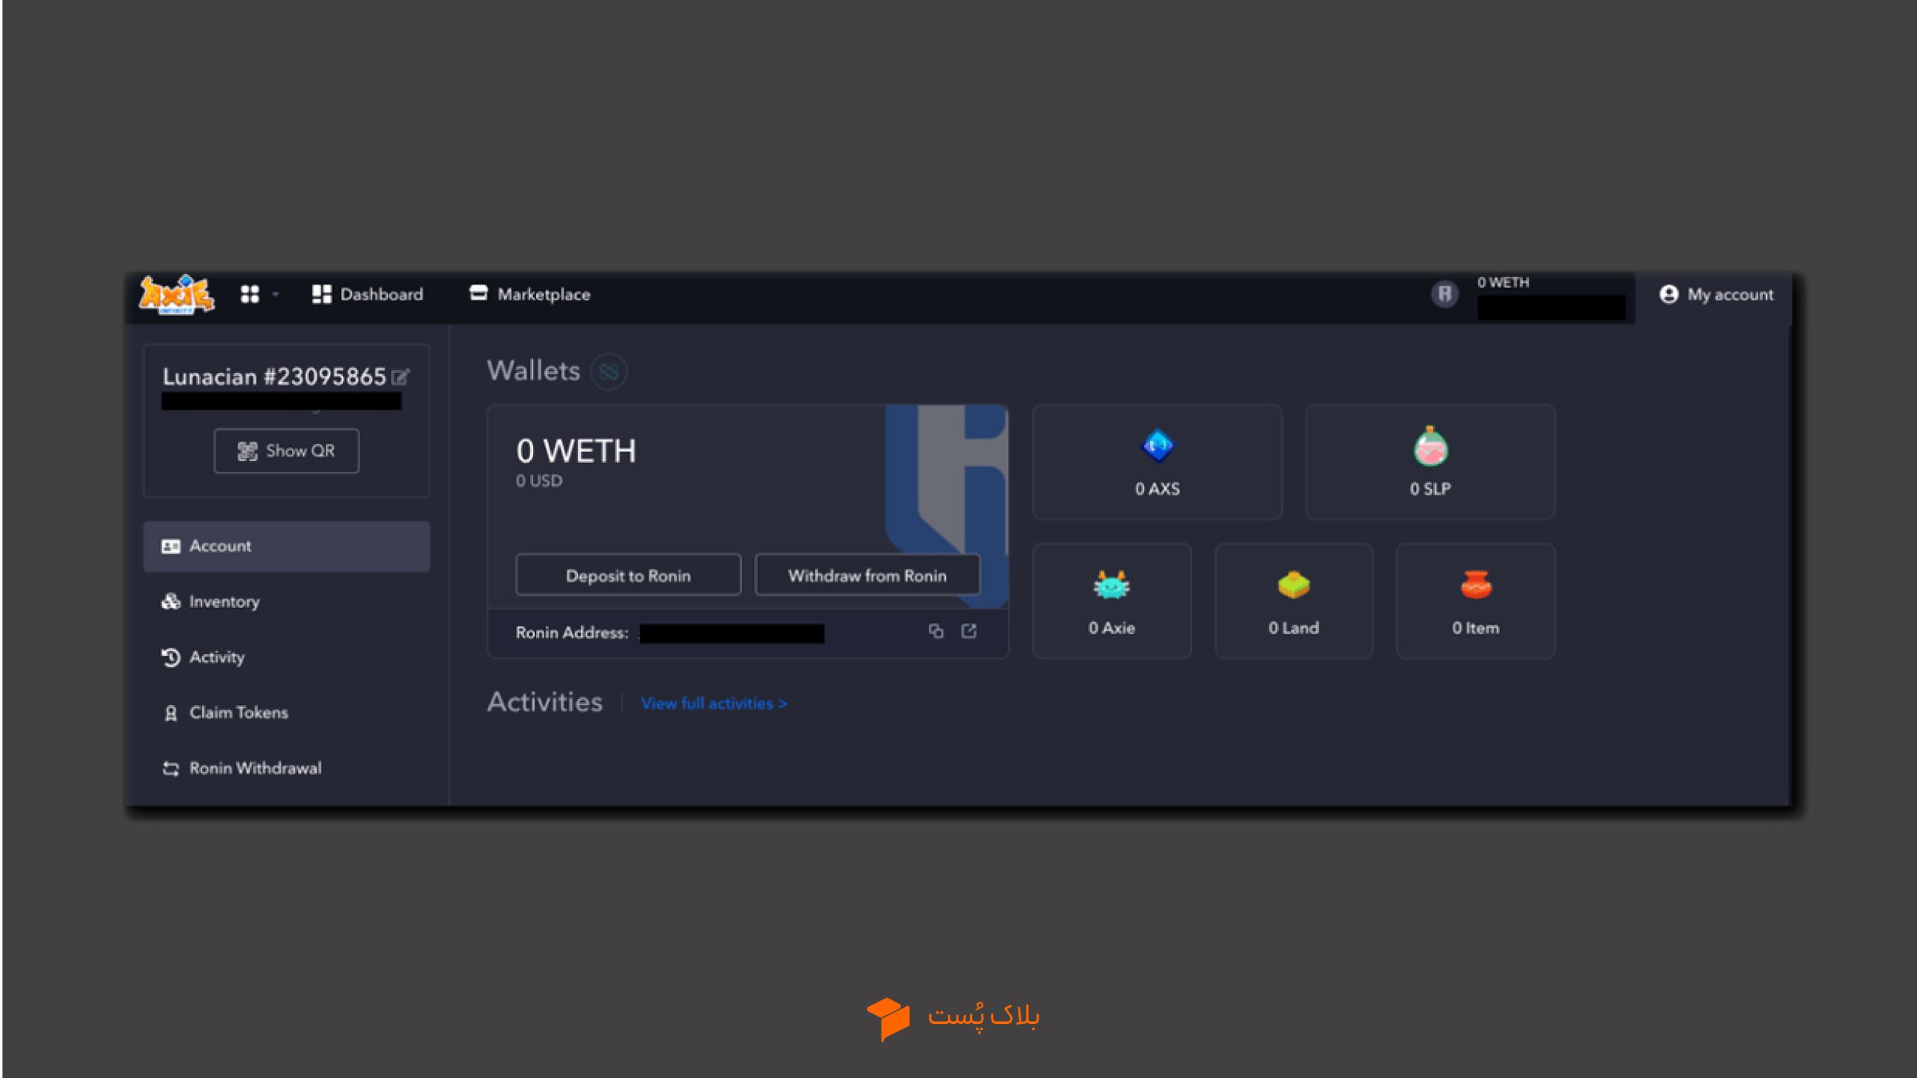Open My account menu

click(x=1716, y=294)
